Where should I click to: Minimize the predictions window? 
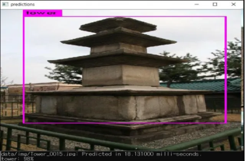pos(197,4)
